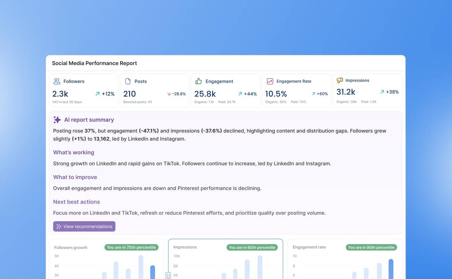Click the small icon beside the Impressions chart

[168, 276]
